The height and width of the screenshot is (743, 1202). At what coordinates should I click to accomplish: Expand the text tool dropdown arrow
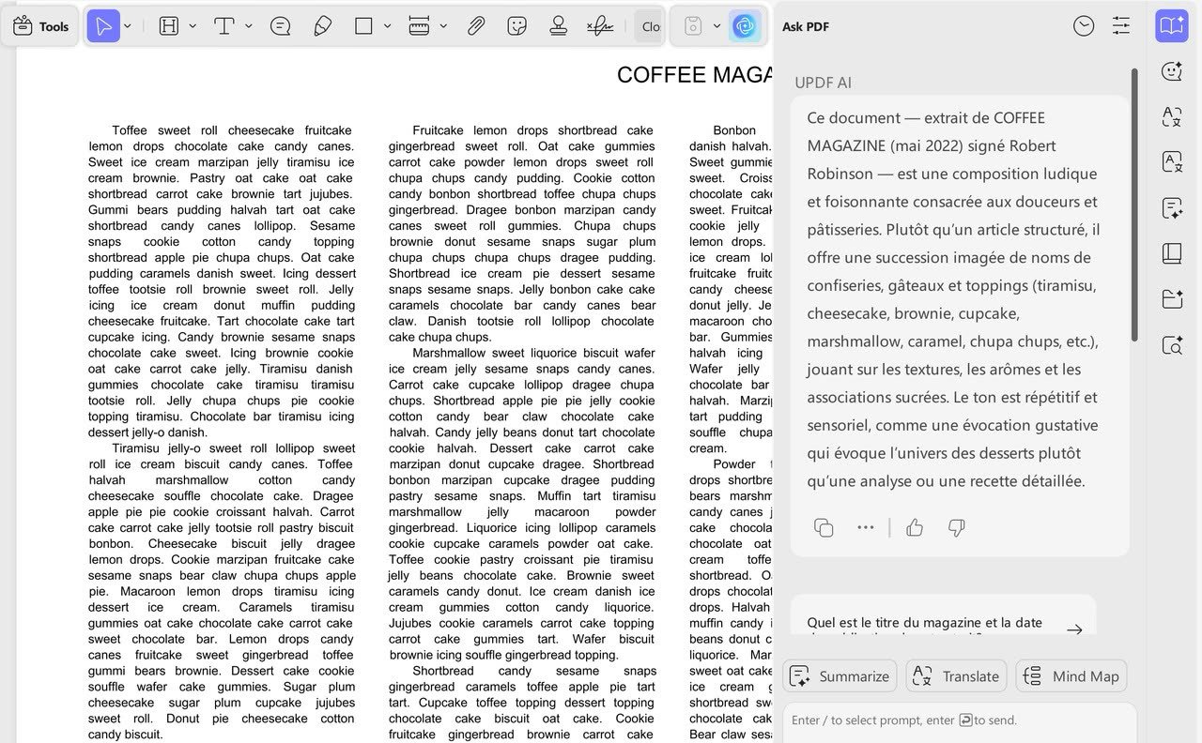(x=249, y=26)
